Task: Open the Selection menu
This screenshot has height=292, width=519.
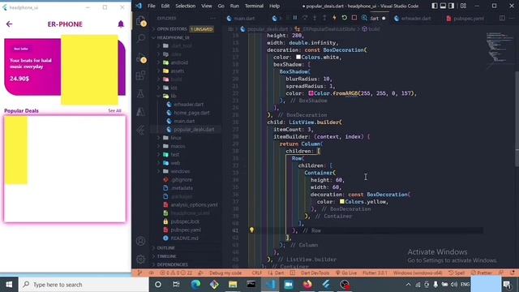Action: click(186, 6)
